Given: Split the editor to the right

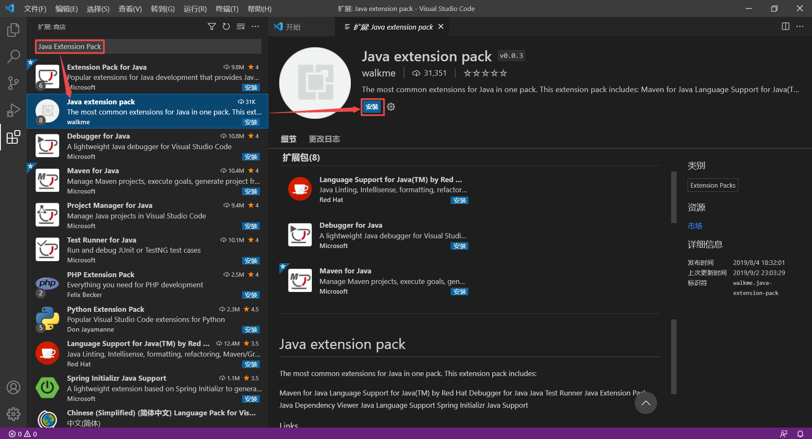Looking at the screenshot, I should [785, 26].
